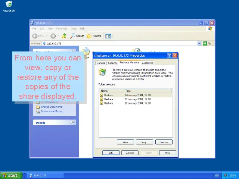Open the Favorites menu

61,28
